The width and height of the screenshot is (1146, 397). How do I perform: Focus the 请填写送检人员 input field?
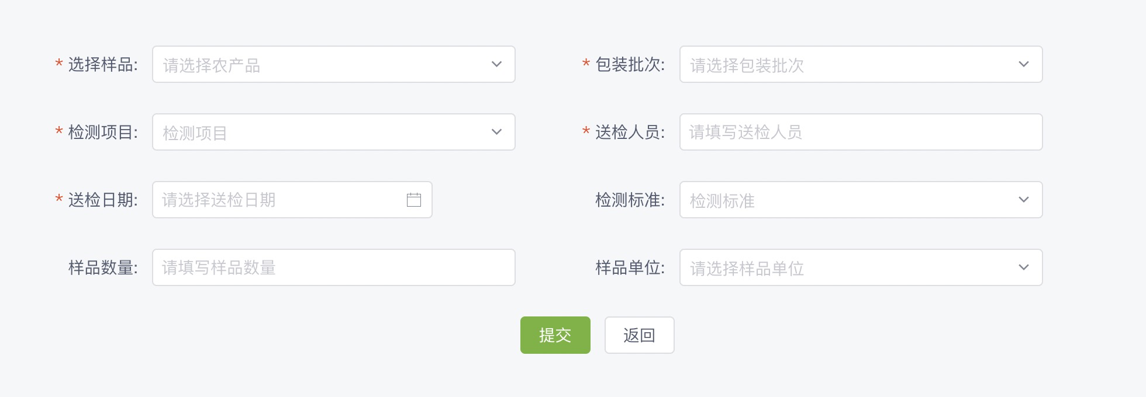[861, 132]
